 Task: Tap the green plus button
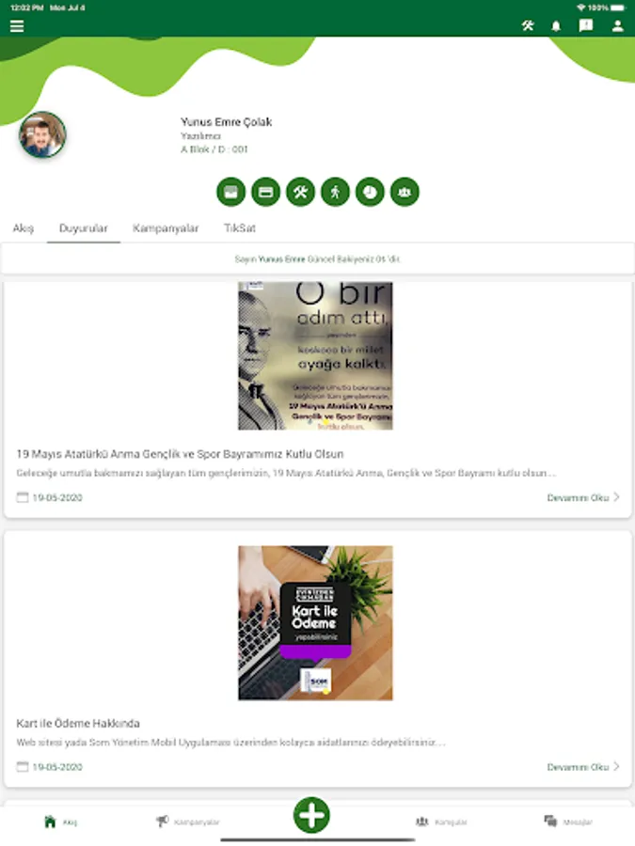pyautogui.click(x=311, y=815)
